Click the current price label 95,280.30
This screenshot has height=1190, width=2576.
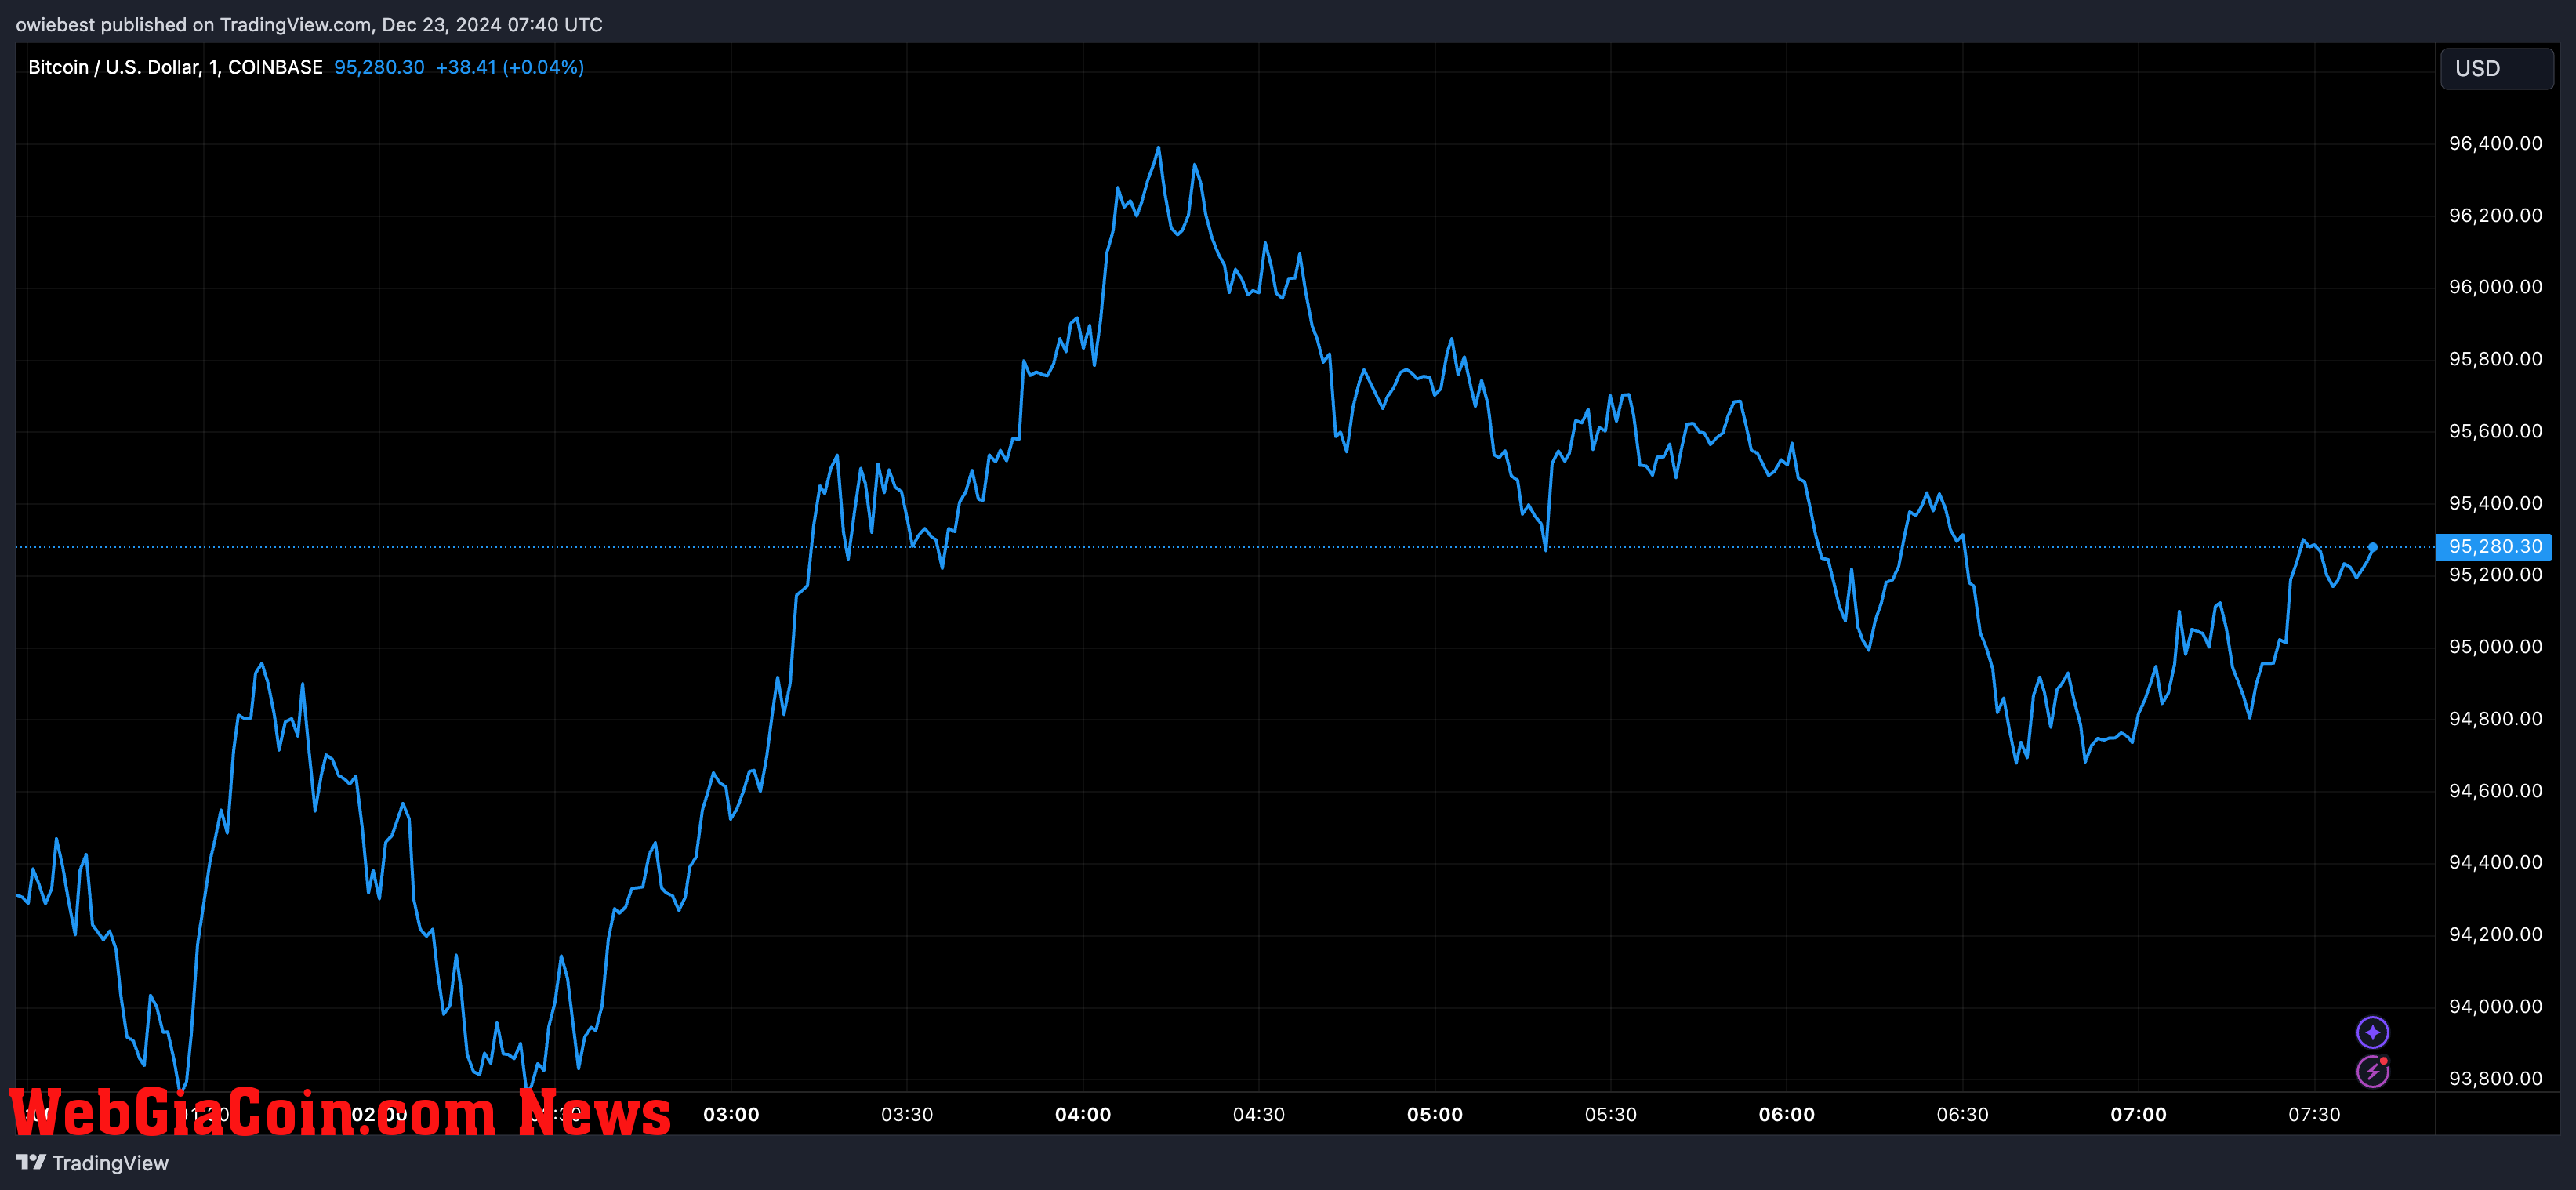[2494, 546]
